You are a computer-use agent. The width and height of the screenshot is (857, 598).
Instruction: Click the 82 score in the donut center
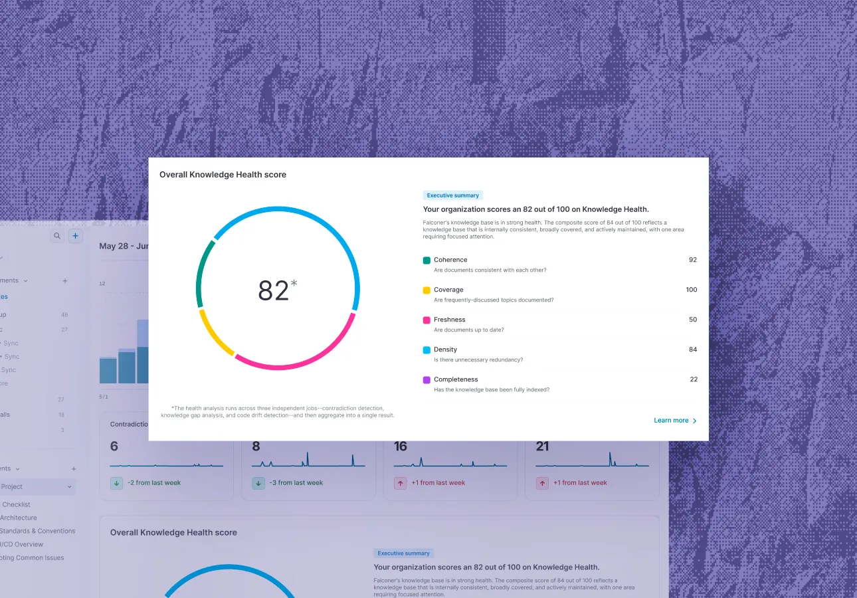point(274,291)
